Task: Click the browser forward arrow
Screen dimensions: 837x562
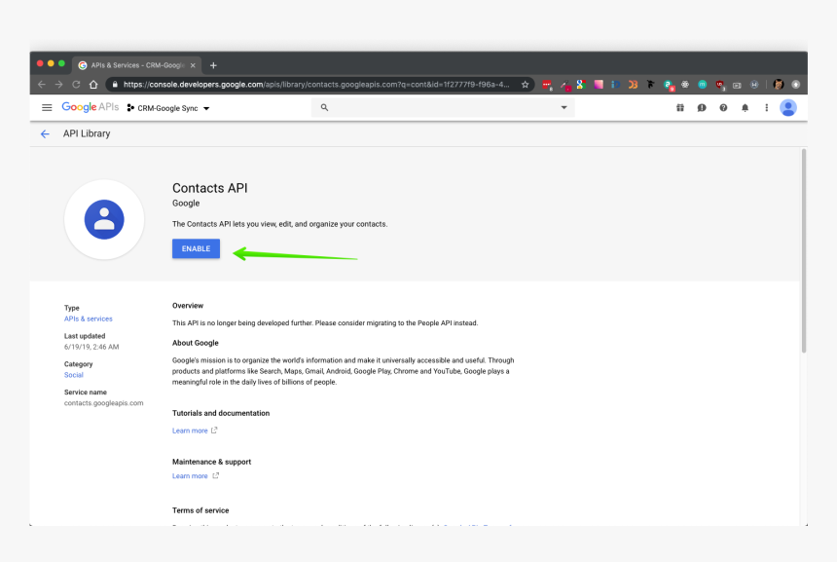Action: tap(58, 85)
